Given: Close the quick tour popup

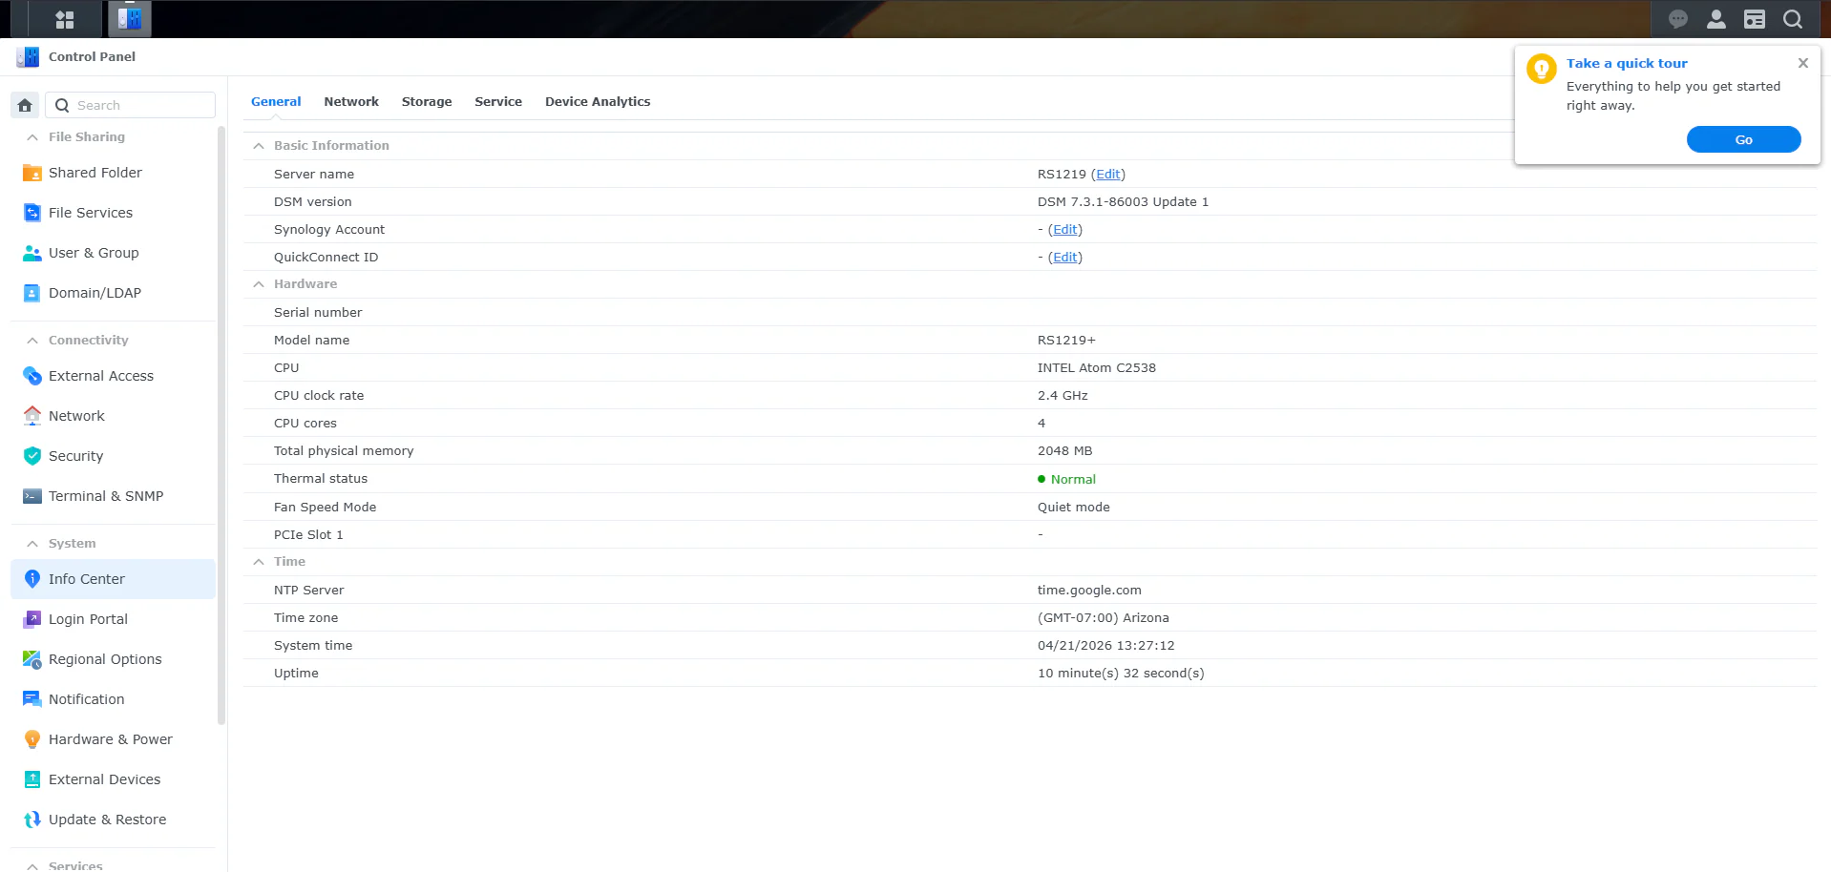Looking at the screenshot, I should 1802,63.
